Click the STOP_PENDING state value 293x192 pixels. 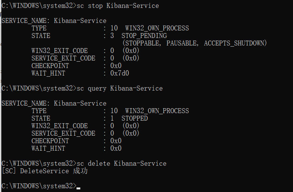click(144, 36)
